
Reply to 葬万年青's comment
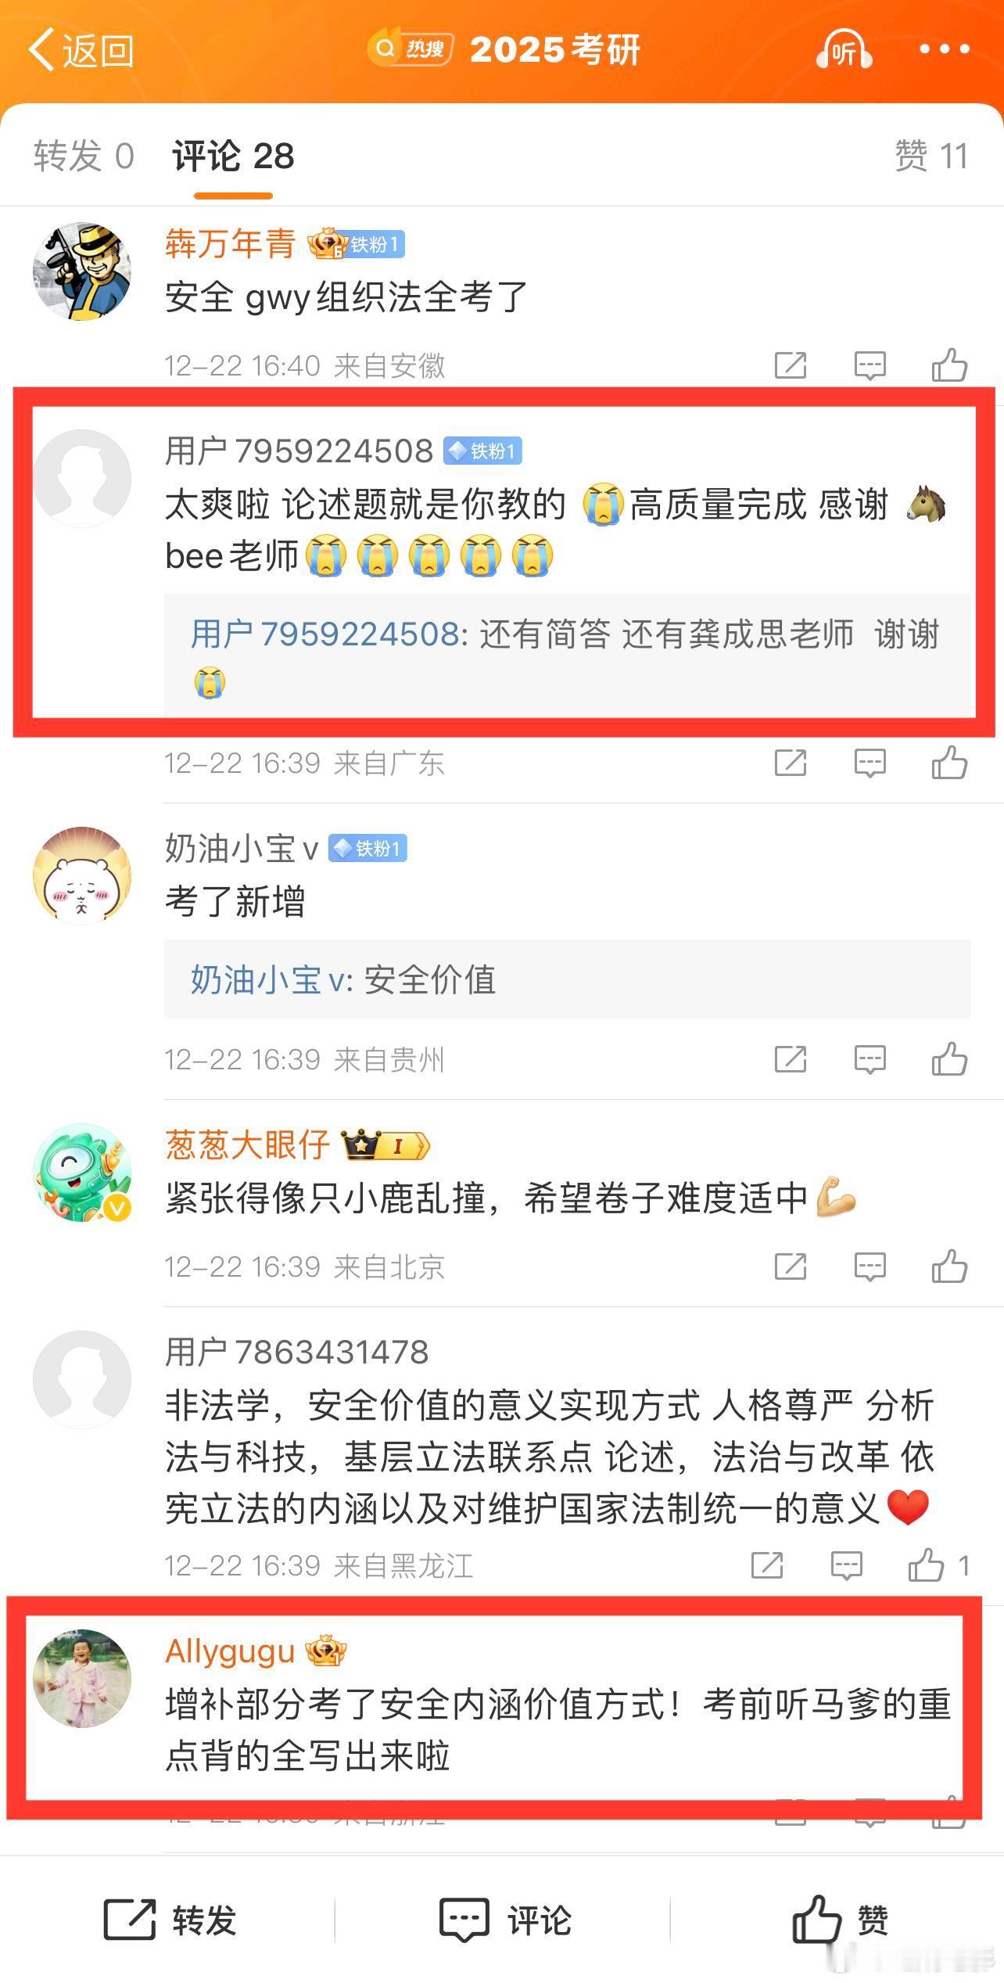870,365
